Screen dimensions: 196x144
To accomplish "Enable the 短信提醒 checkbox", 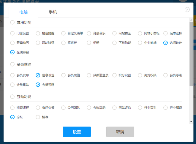I will pyautogui.click(x=38, y=33).
